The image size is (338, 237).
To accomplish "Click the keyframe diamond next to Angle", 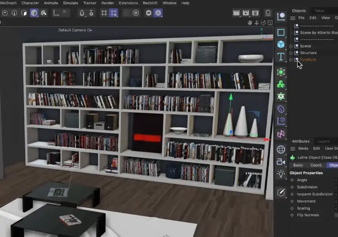I will point(292,180).
